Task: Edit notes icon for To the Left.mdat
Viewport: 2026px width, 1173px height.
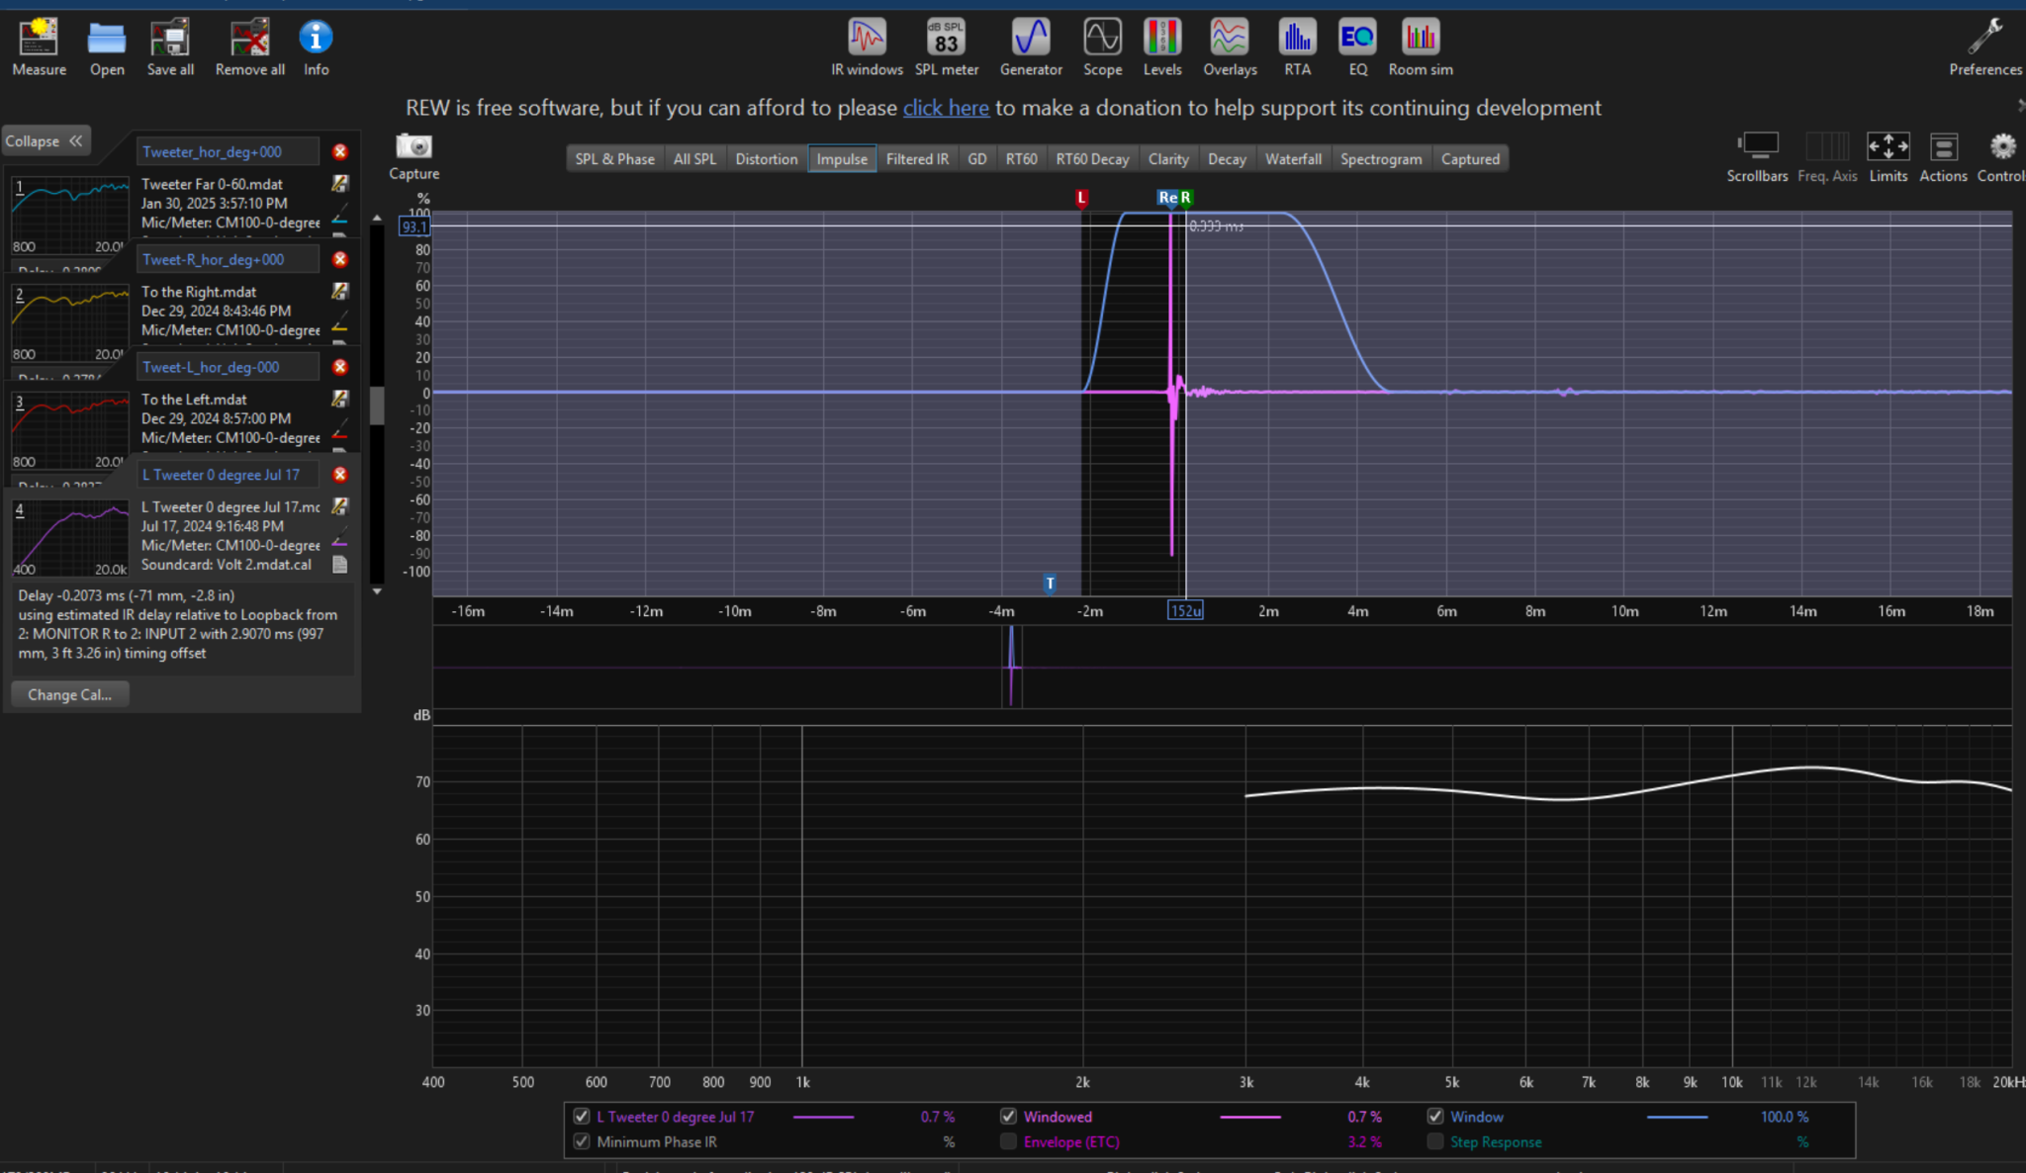Action: click(339, 399)
